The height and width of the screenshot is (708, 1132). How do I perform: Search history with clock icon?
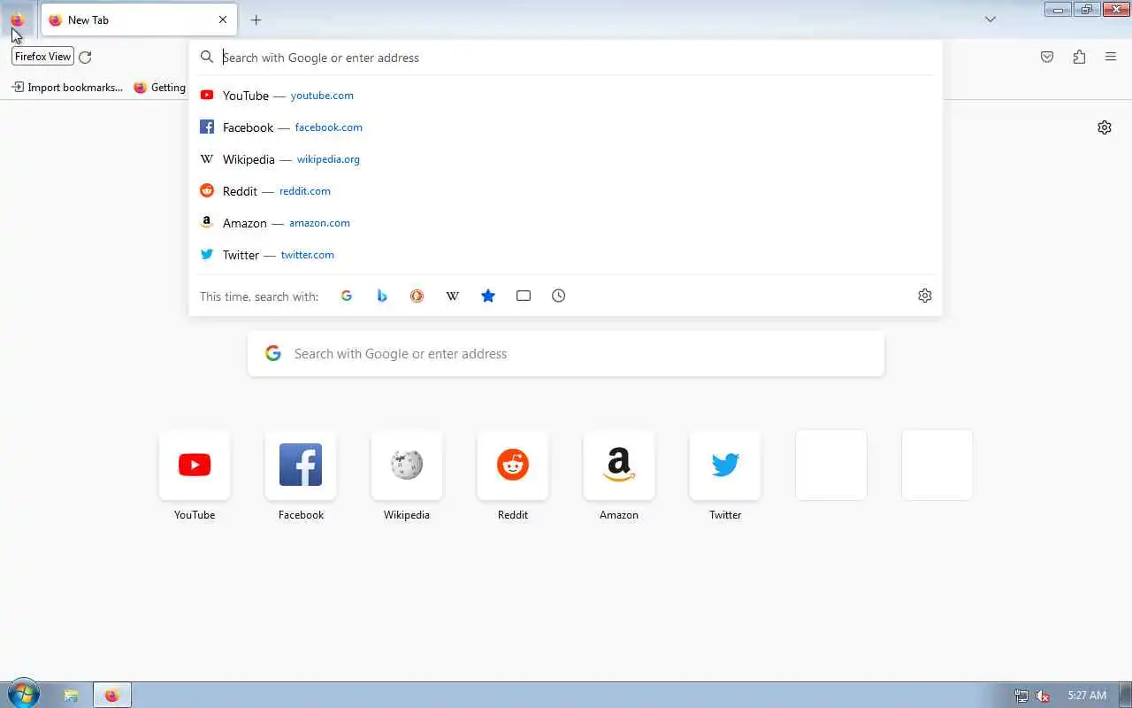[x=559, y=296]
